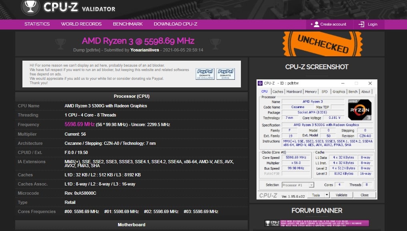Click the Code Name field Cezanne
407x231 pixels.
298,107
